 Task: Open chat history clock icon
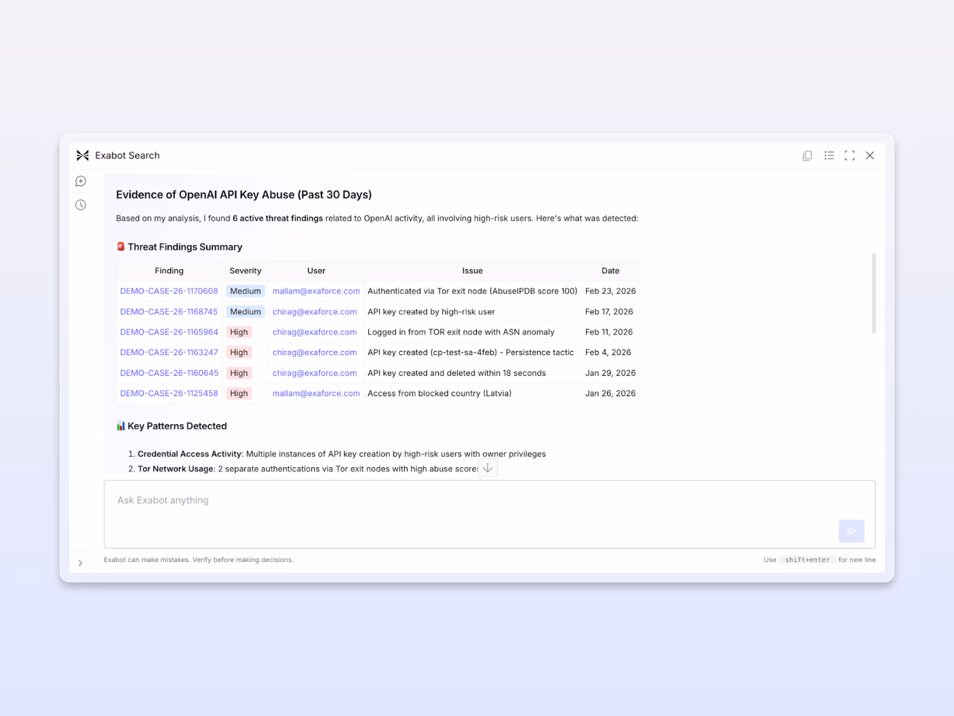click(81, 205)
